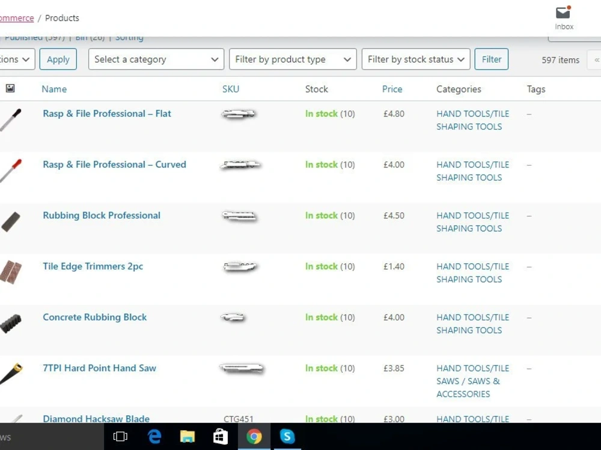The image size is (601, 450).
Task: Click the Tags column header
Action: [x=536, y=89]
